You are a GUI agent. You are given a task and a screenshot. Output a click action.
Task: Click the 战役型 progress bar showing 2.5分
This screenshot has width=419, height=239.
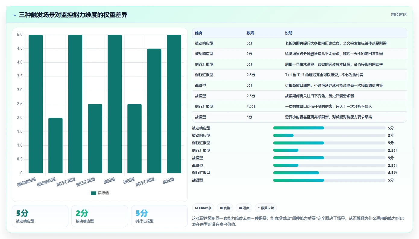pyautogui.click(x=329, y=165)
